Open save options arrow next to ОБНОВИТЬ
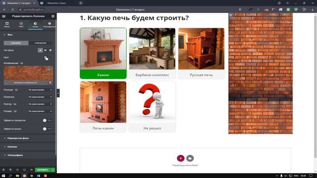Image resolution: width=317 pixels, height=178 pixels. (x=53, y=170)
